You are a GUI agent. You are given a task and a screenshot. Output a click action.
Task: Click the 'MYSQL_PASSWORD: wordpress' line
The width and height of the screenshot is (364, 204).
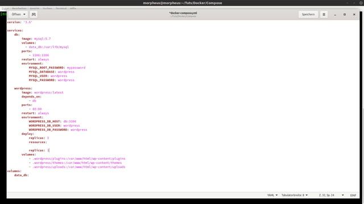tap(52, 80)
